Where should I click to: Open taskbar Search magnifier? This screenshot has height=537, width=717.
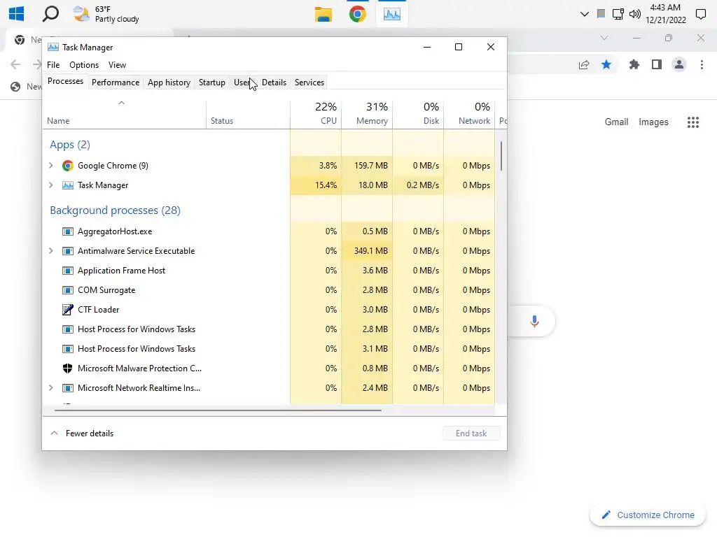pyautogui.click(x=50, y=13)
